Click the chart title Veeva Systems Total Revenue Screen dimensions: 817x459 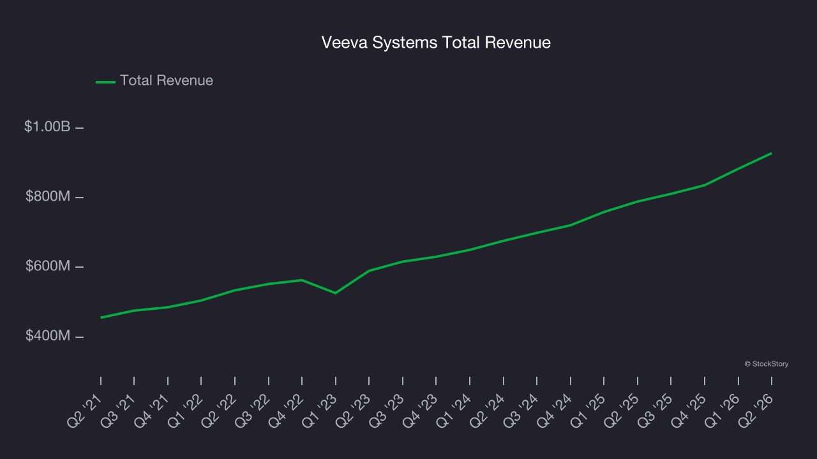(x=436, y=43)
